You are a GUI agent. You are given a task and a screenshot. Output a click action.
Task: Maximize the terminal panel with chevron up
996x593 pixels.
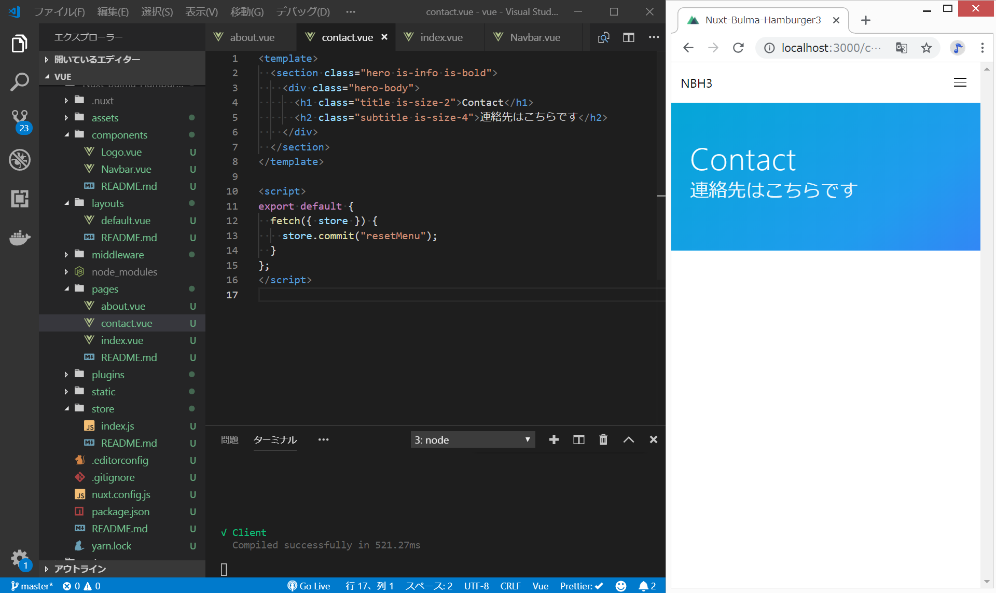coord(629,439)
